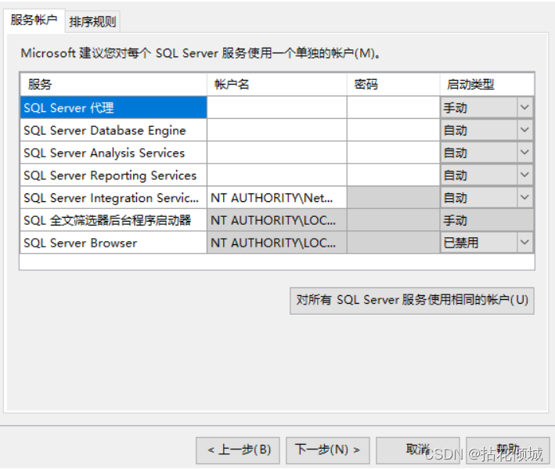Select SQL Server Browser service row
This screenshot has height=469, width=555.
(114, 243)
